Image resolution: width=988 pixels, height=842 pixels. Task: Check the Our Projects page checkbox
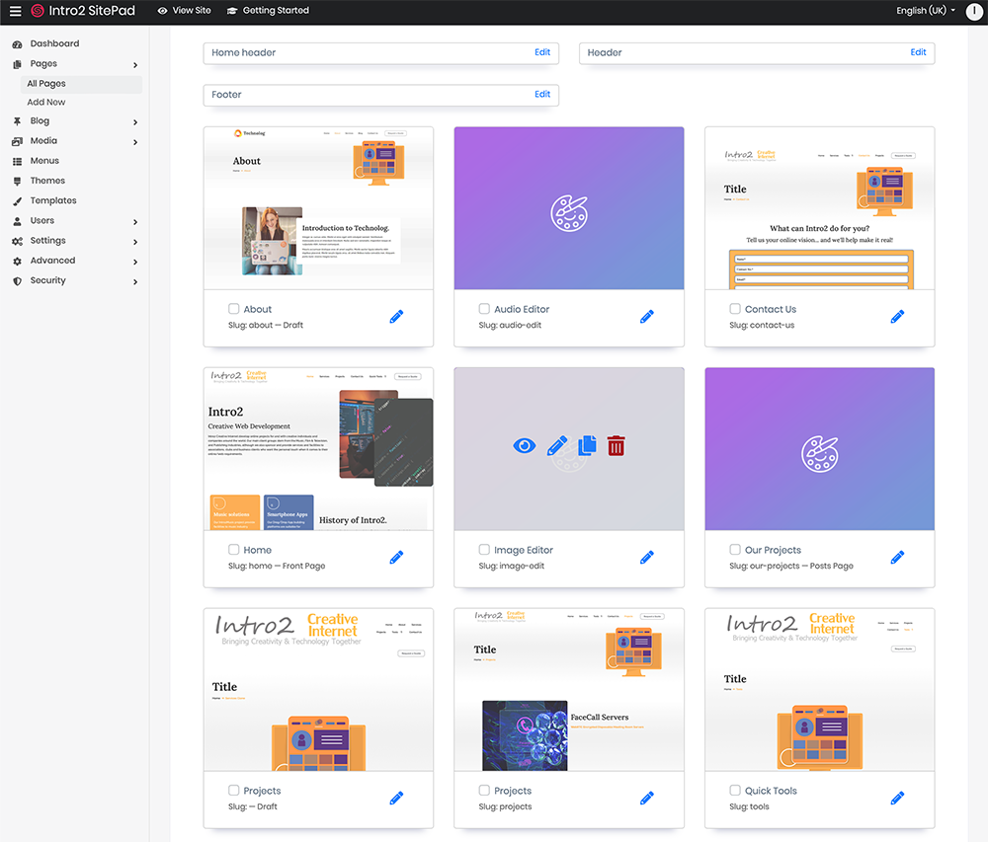[x=735, y=550]
